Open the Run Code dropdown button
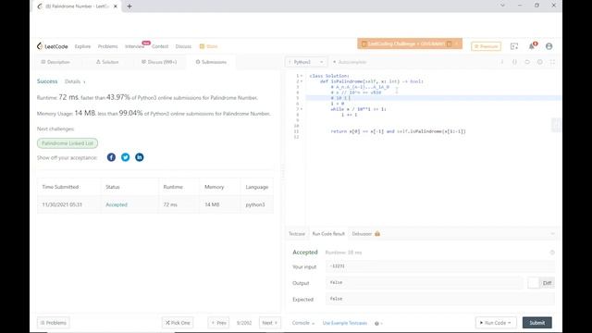 [496, 323]
